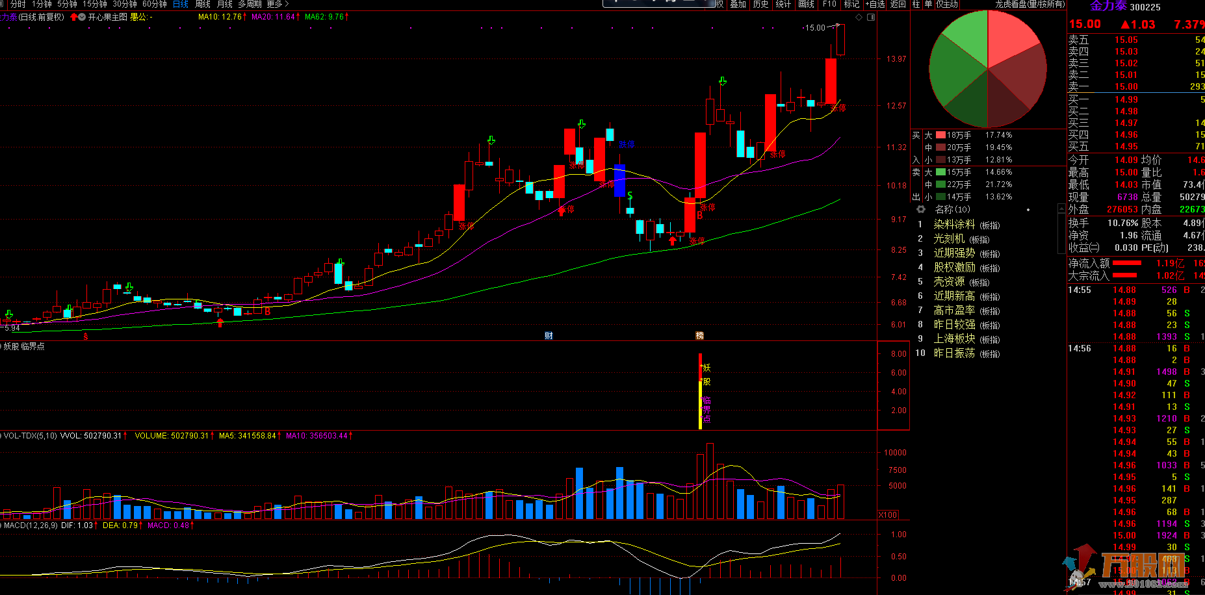Click the X100 volume scale box
The height and width of the screenshot is (595, 1205).
coord(888,514)
